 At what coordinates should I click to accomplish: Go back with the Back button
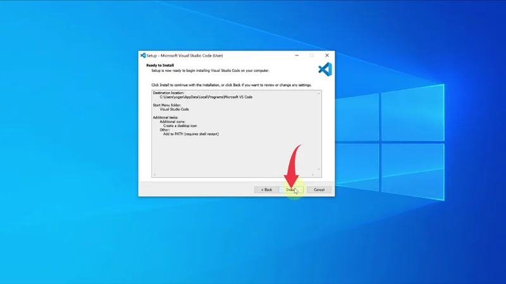266,189
